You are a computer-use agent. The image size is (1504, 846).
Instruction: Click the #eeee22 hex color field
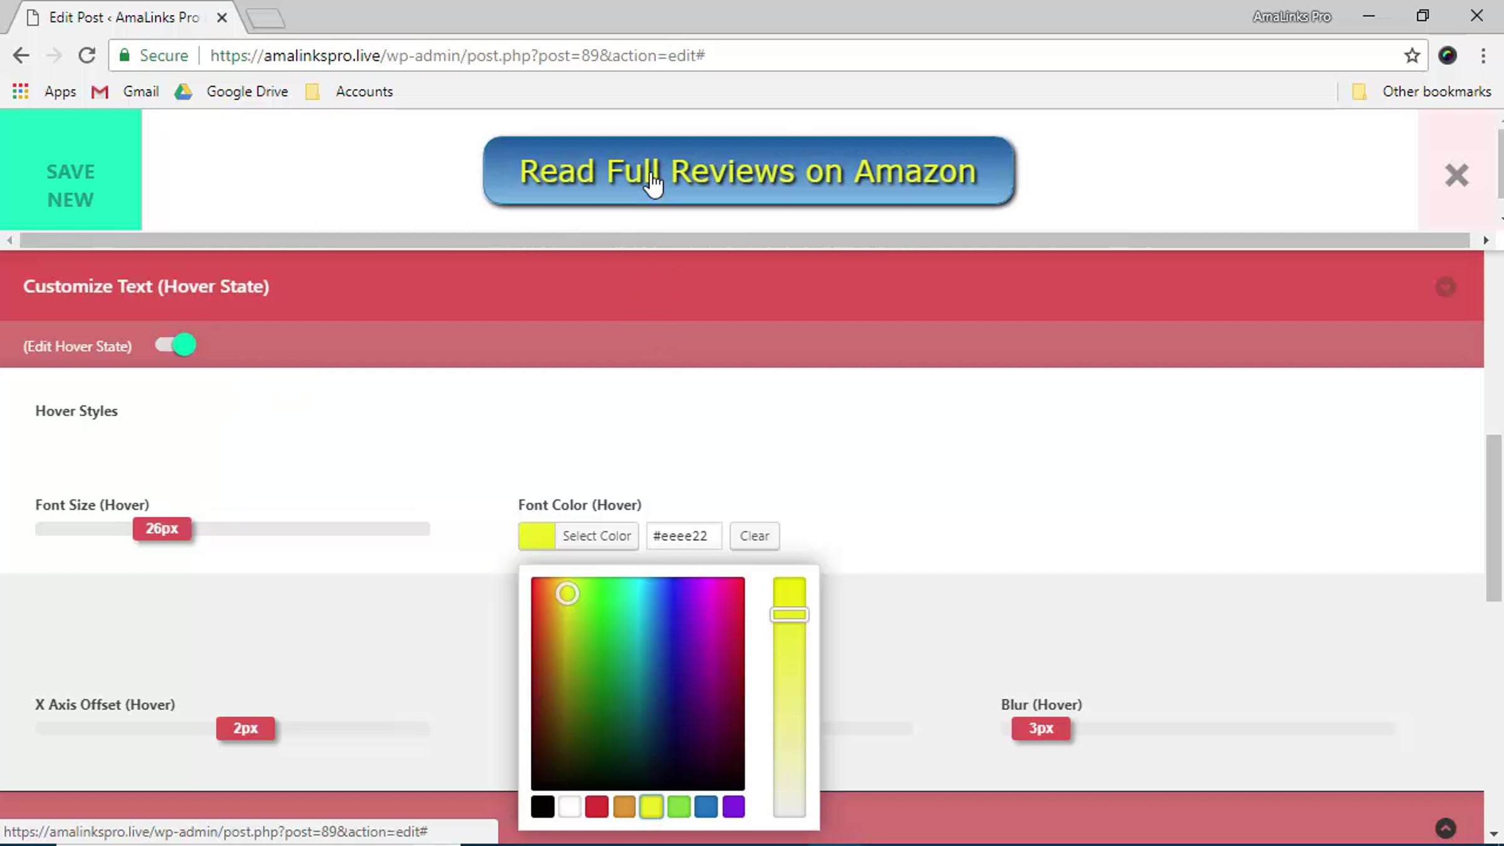[683, 536]
